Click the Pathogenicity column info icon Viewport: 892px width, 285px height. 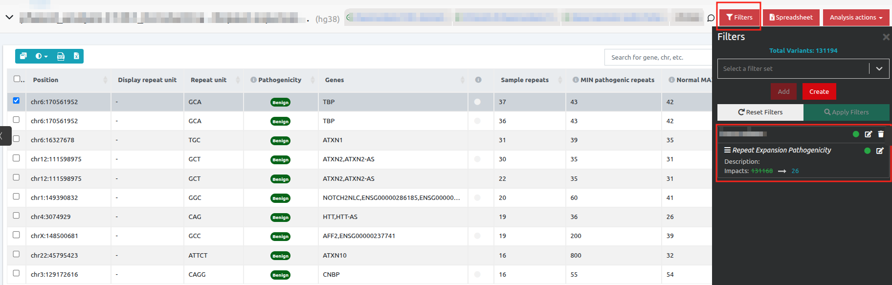click(253, 80)
